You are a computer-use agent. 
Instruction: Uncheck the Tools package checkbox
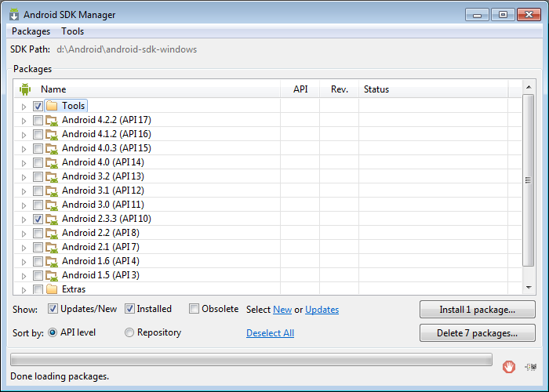tap(38, 106)
